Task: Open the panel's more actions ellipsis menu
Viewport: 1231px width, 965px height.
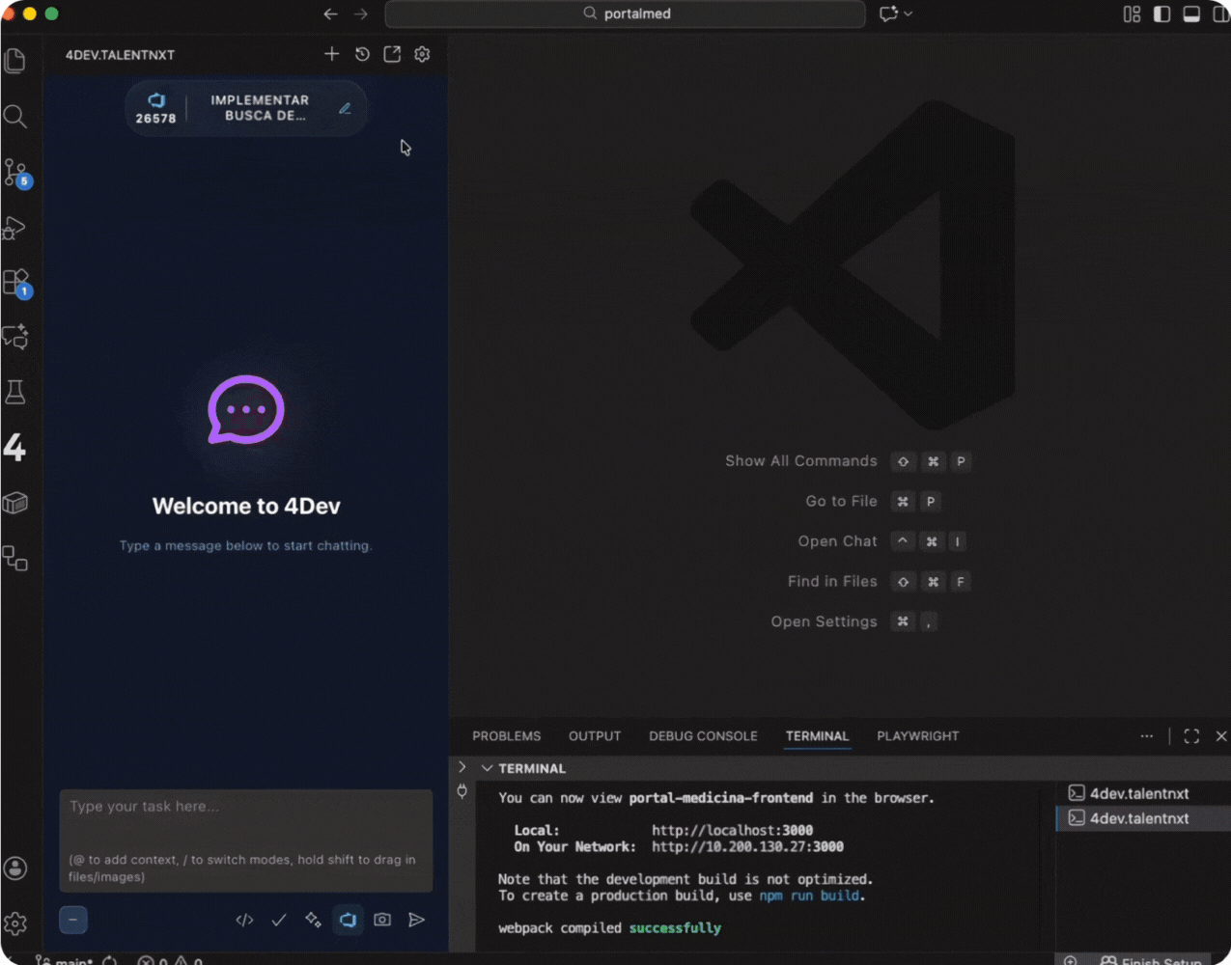Action: (1146, 735)
